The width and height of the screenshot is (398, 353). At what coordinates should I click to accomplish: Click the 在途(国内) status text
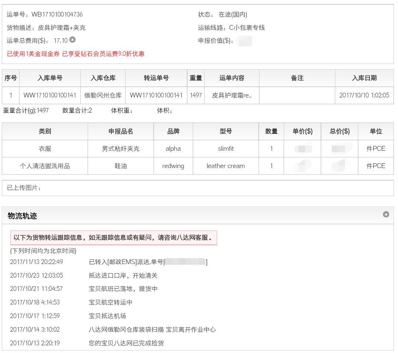pyautogui.click(x=233, y=14)
